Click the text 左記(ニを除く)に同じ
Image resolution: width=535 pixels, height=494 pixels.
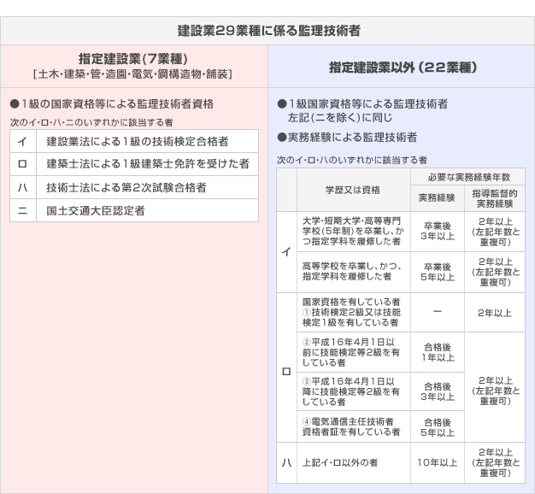click(x=340, y=118)
